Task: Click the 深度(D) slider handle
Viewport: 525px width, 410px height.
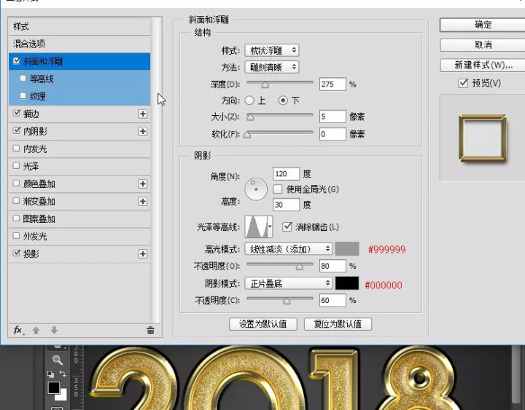Action: point(265,85)
